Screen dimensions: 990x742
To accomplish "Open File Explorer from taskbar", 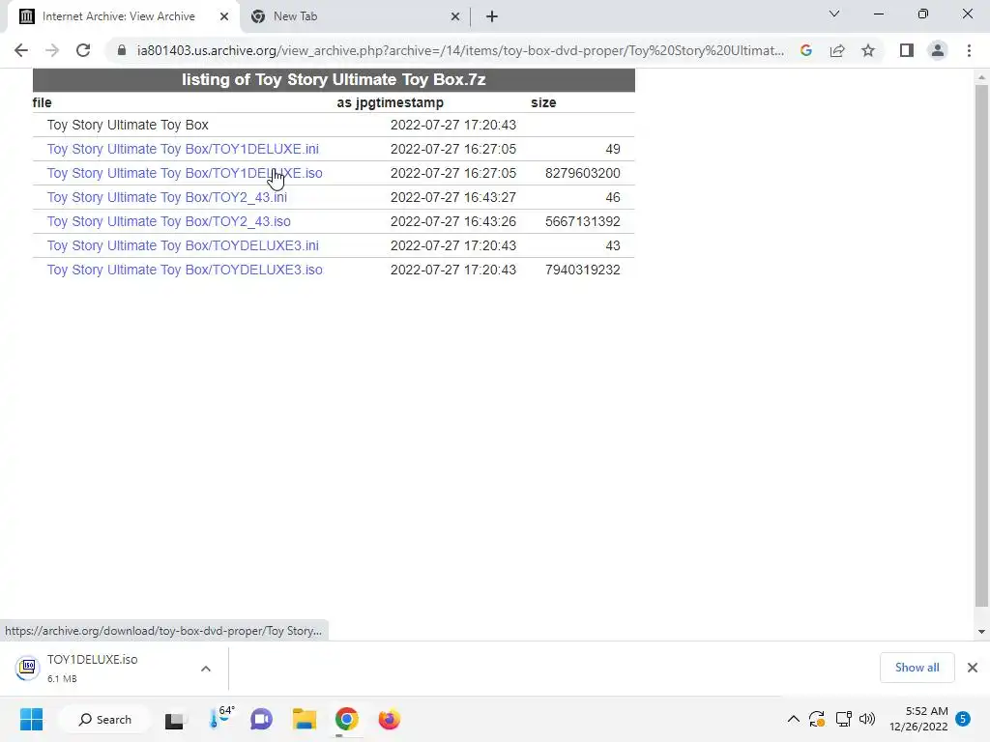I will [304, 719].
